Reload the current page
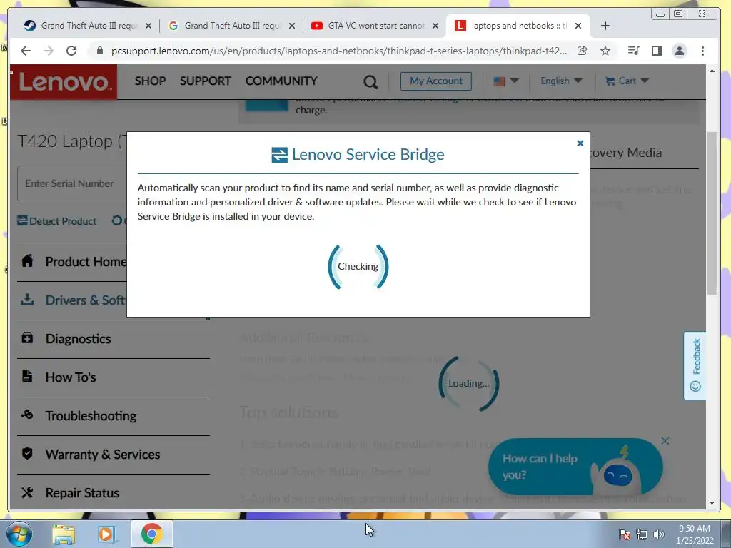Image resolution: width=731 pixels, height=548 pixels. point(71,51)
